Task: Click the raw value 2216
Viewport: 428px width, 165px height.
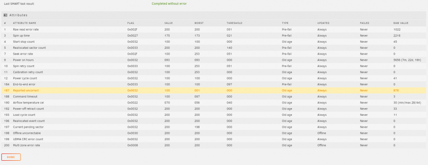Action: 397,35
